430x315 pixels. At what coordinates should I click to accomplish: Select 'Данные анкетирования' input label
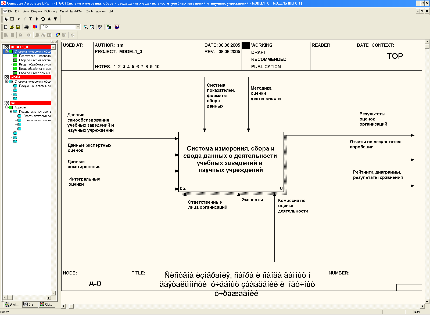pos(84,164)
